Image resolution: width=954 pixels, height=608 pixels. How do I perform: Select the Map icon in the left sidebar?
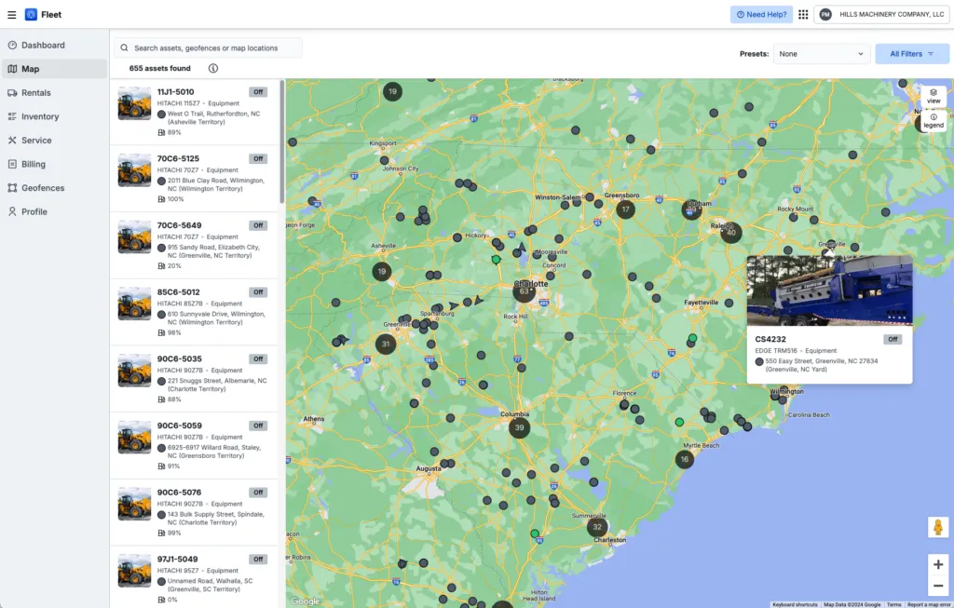pyautogui.click(x=13, y=68)
